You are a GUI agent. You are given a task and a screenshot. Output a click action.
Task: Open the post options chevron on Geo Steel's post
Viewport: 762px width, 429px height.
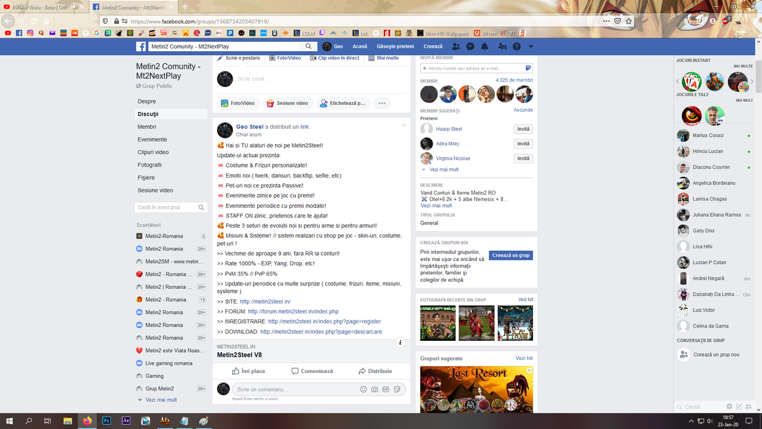(x=404, y=125)
